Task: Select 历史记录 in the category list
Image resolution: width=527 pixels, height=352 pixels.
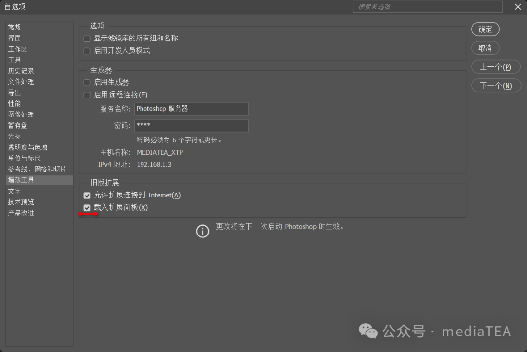Action: [21, 71]
